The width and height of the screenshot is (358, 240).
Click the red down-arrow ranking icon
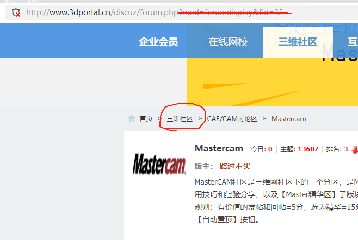coord(355,150)
